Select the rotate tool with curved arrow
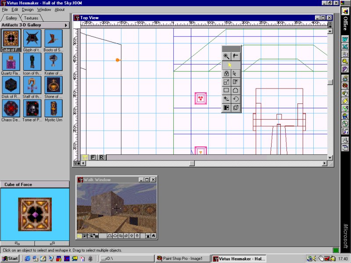The width and height of the screenshot is (351, 263). [x=235, y=99]
